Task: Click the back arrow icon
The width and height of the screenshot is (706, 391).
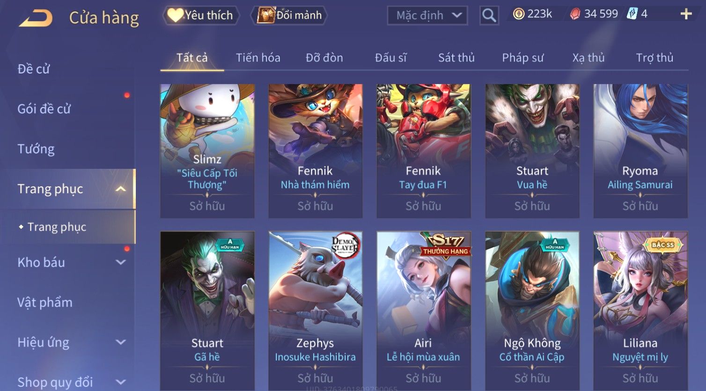Action: coord(36,18)
